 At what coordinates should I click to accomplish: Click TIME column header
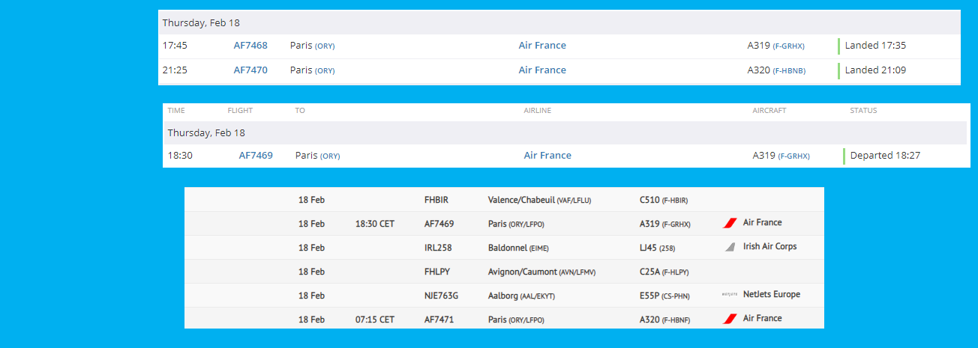[x=176, y=111]
